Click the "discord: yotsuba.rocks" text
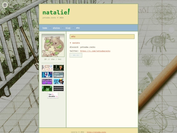Image resolution: width=177 pixels, height=133 pixels. click(82, 47)
